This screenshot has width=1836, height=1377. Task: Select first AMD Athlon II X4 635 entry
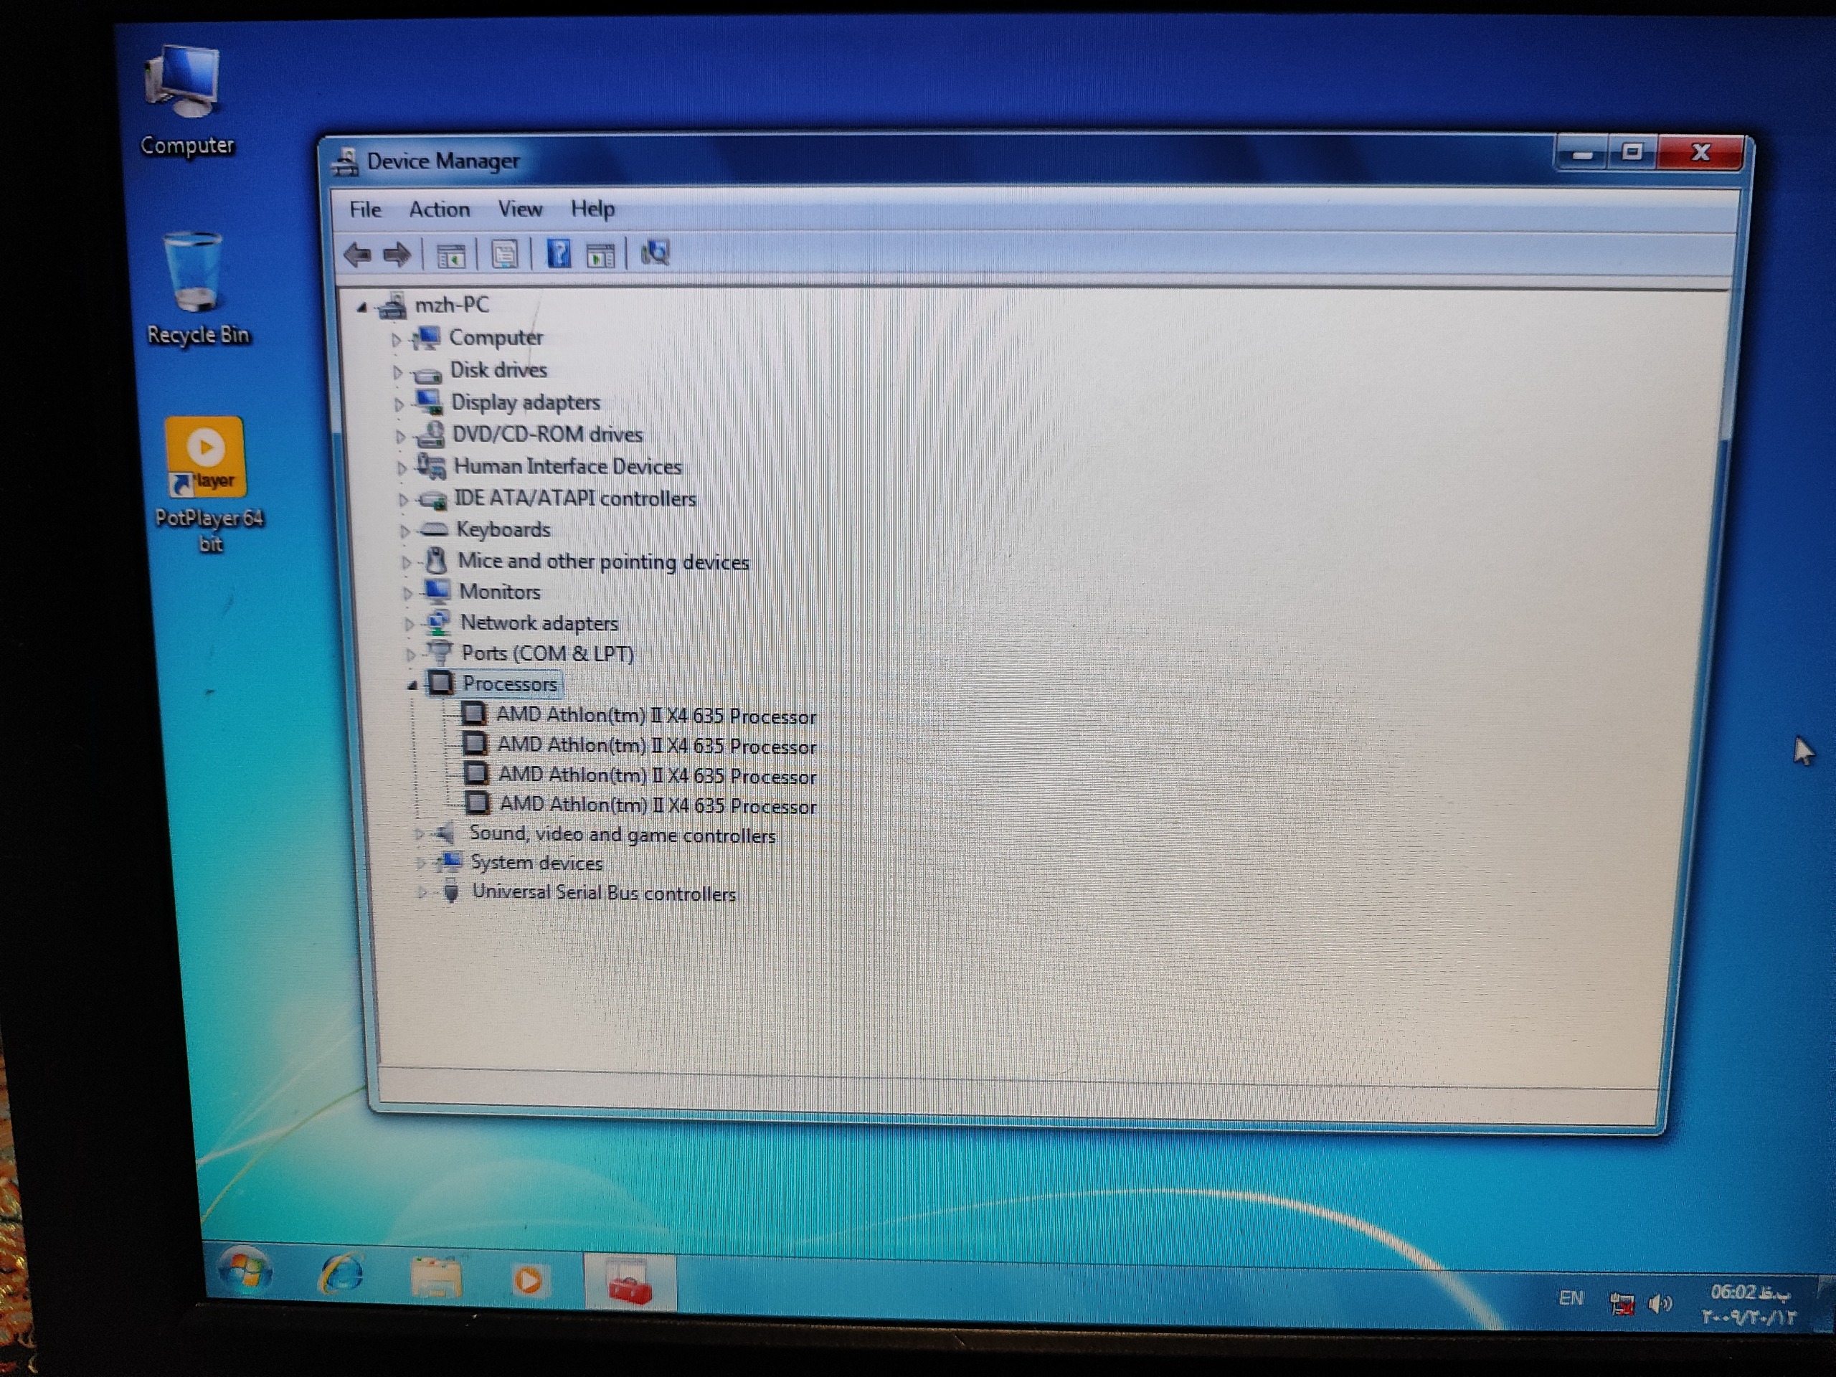[656, 716]
